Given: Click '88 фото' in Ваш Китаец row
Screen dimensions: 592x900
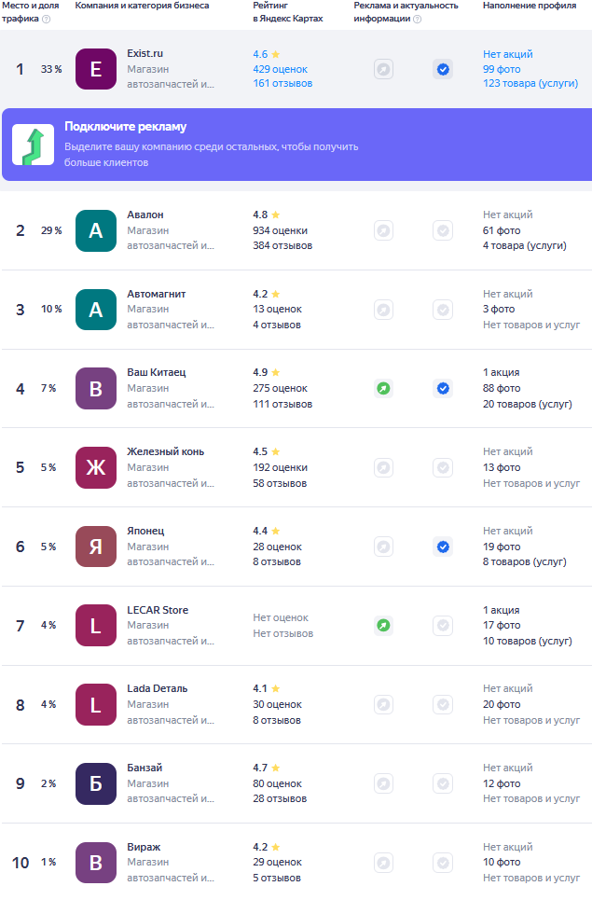Looking at the screenshot, I should point(502,389).
